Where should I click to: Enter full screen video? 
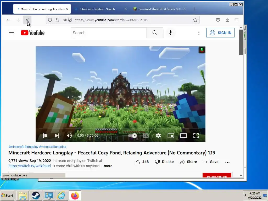coord(196,136)
